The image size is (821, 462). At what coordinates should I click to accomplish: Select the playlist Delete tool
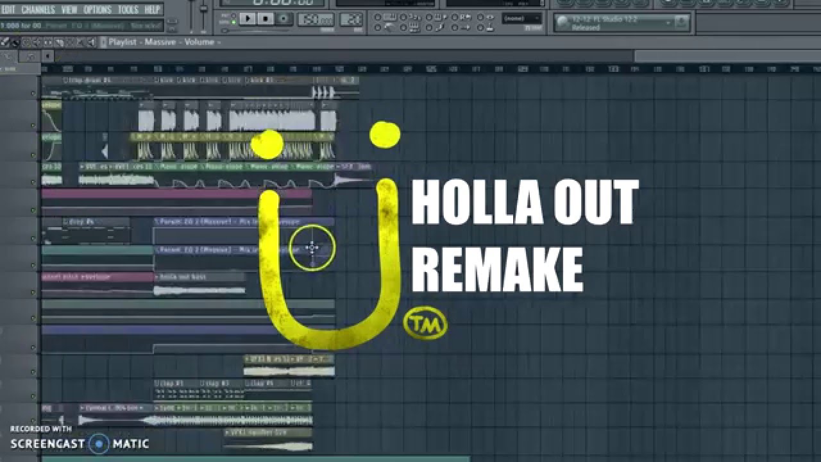pos(26,42)
